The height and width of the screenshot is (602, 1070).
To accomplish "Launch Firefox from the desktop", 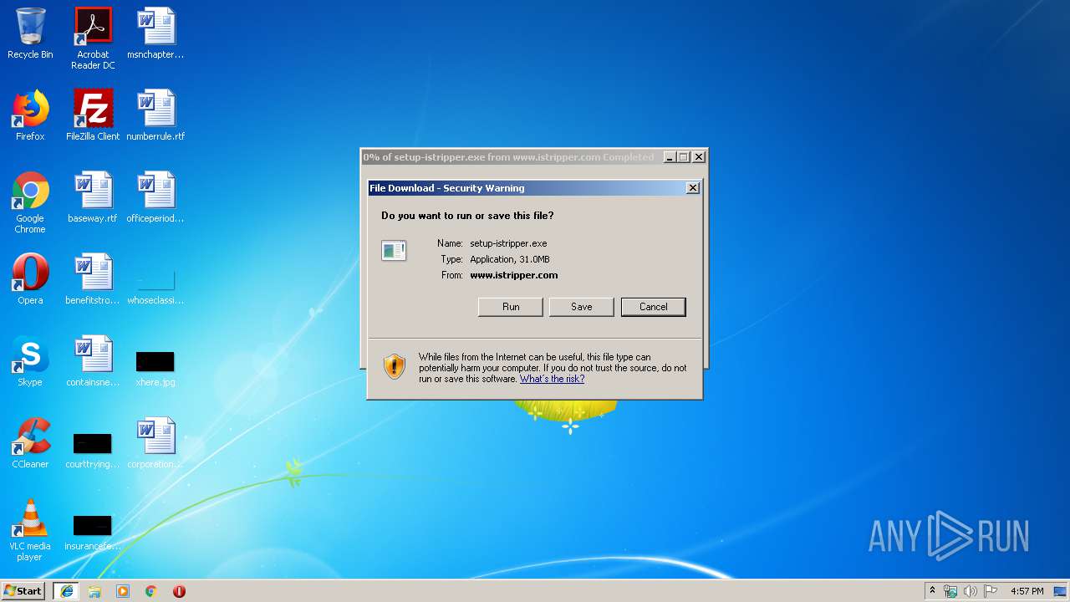I will click(x=30, y=115).
